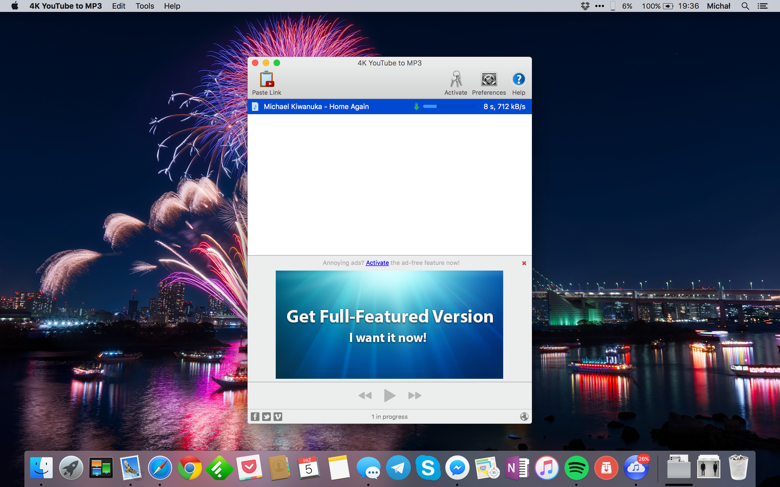Open Notes yellow notepad in Dock
Screen dimensions: 780x487
338,468
